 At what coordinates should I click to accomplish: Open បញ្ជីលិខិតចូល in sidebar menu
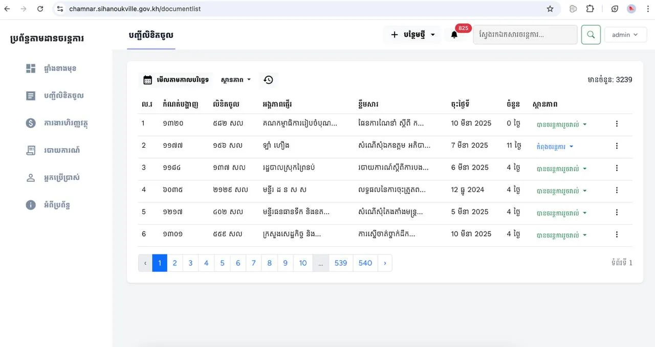[x=63, y=96]
